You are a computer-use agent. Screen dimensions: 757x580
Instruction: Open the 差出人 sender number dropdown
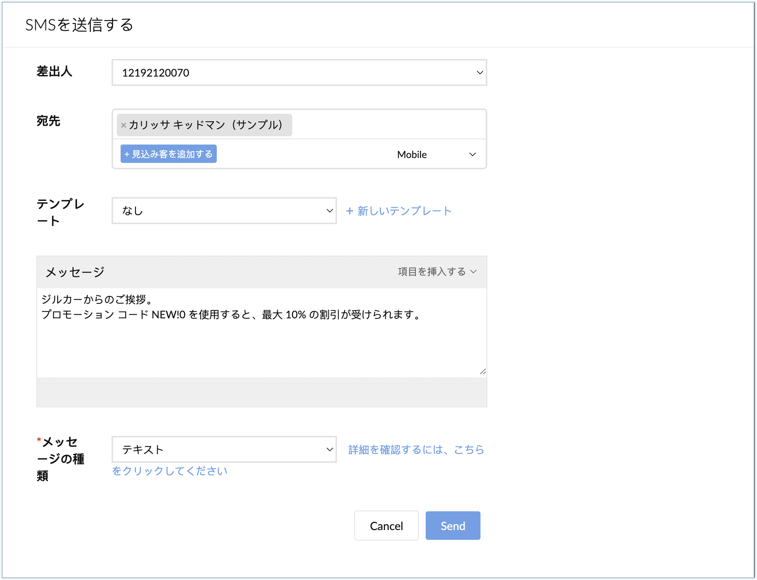(293, 72)
